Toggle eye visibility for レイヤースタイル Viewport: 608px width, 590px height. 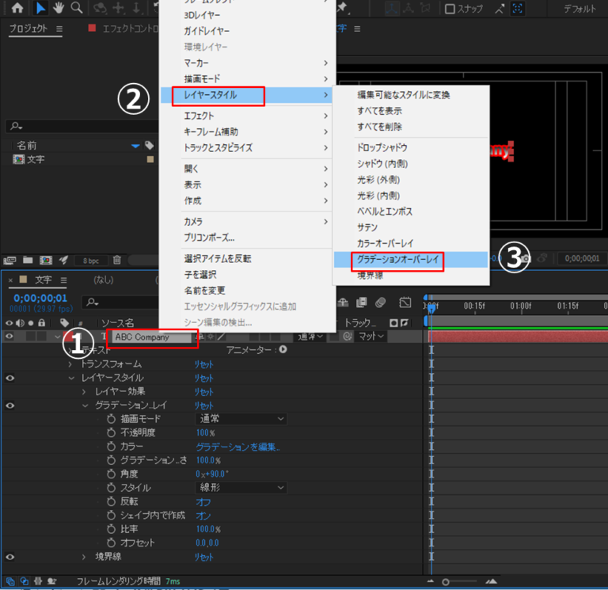tap(10, 378)
